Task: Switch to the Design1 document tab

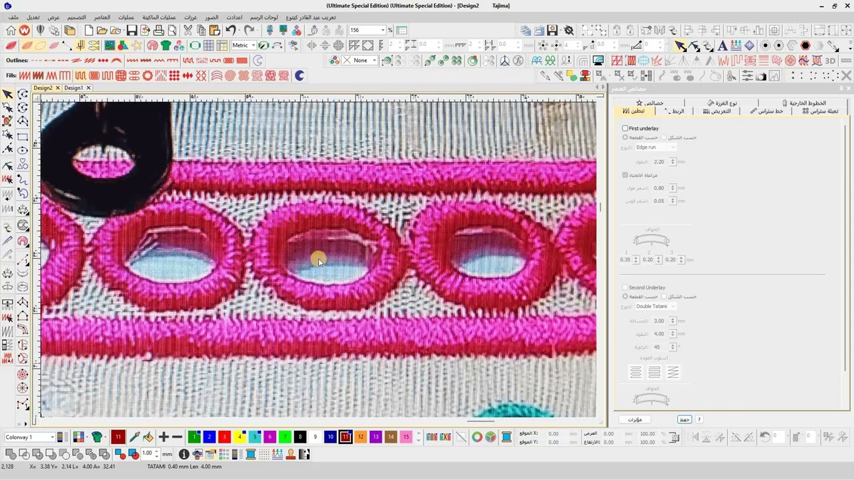Action: point(74,88)
